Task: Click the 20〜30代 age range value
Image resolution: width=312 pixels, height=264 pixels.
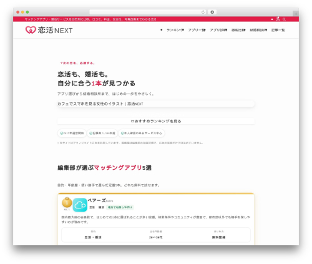Action: [x=156, y=237]
